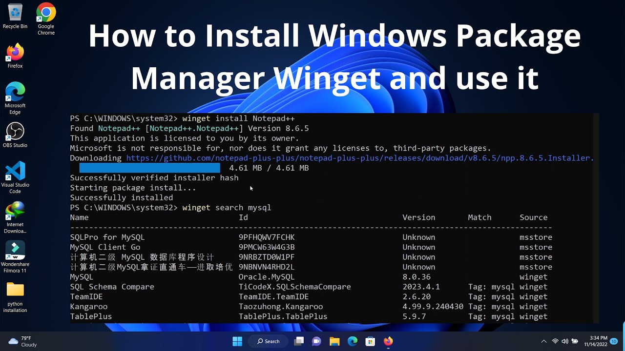This screenshot has height=351, width=625.
Task: Click the 'winget install Notepad++' command text
Action: (x=238, y=118)
